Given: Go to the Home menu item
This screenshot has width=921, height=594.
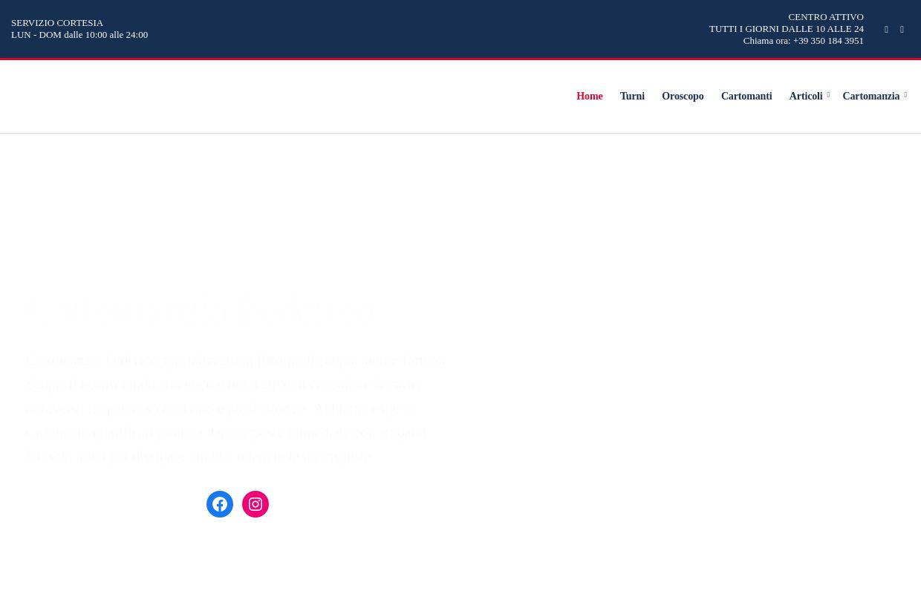Looking at the screenshot, I should coord(589,97).
